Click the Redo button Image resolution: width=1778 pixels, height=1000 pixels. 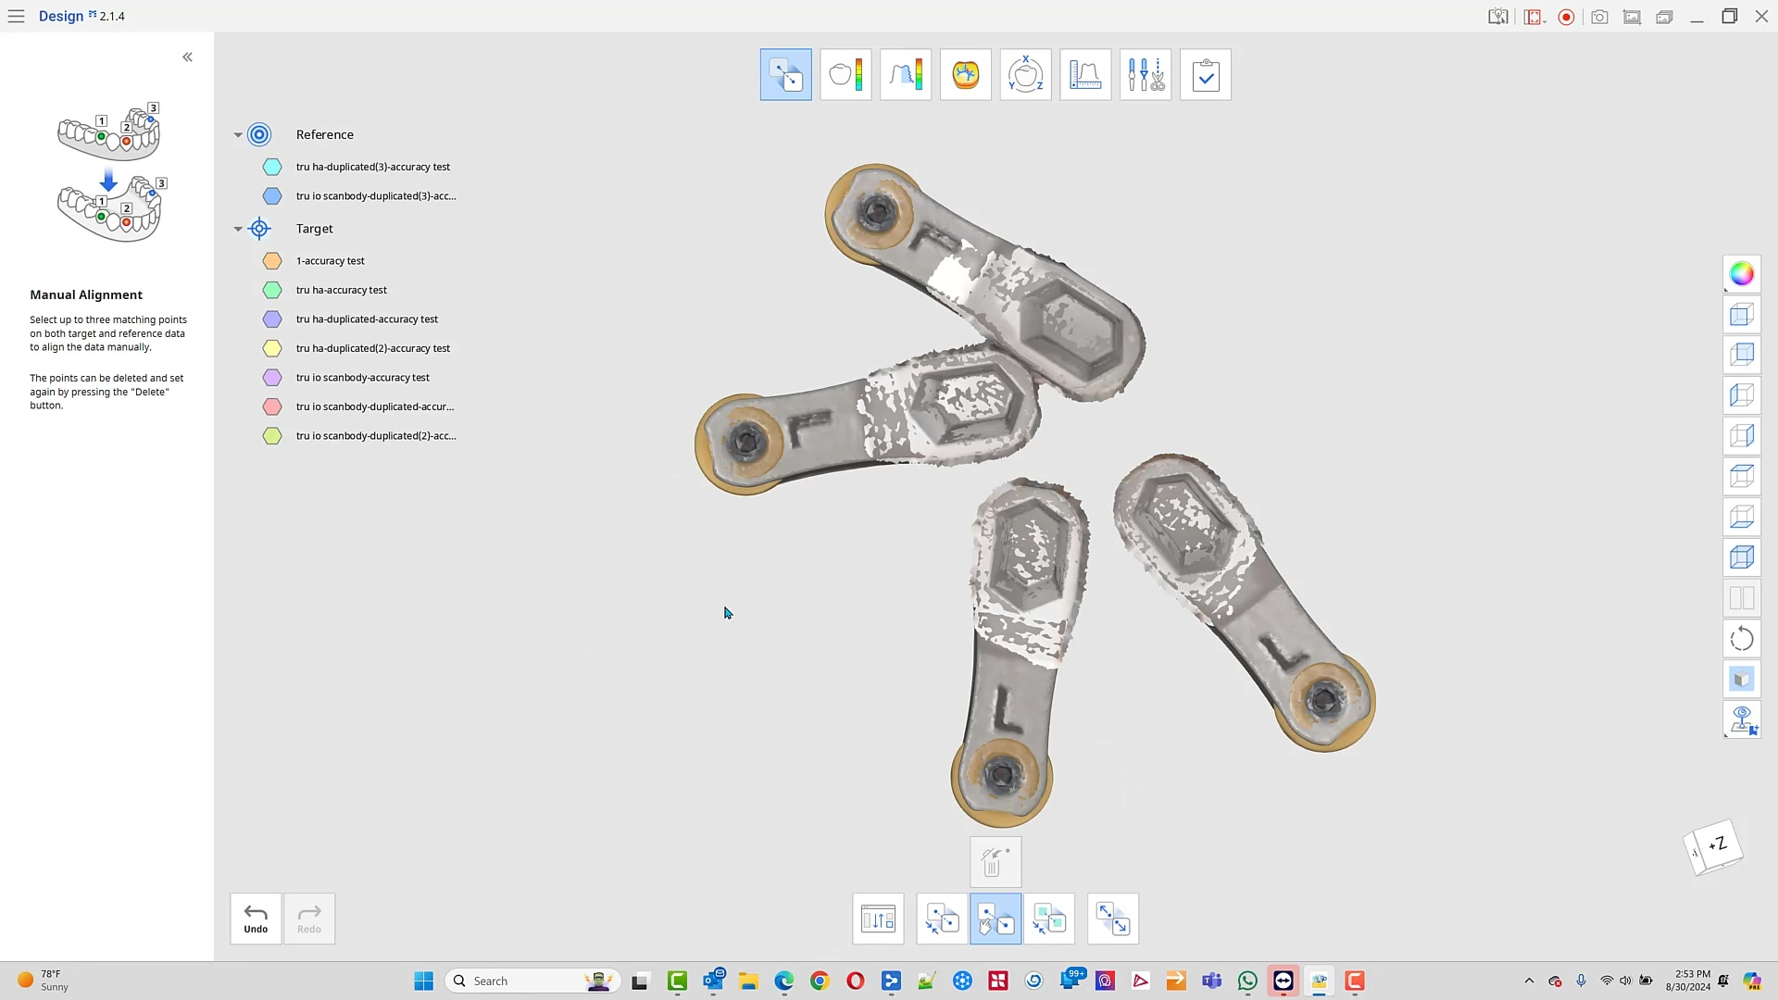(x=309, y=919)
